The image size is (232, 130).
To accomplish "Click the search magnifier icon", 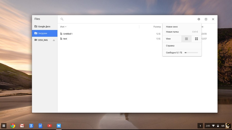I will click(x=62, y=19).
